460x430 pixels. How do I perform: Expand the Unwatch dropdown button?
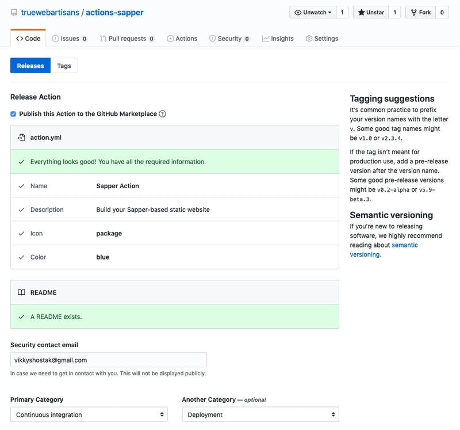pos(313,12)
